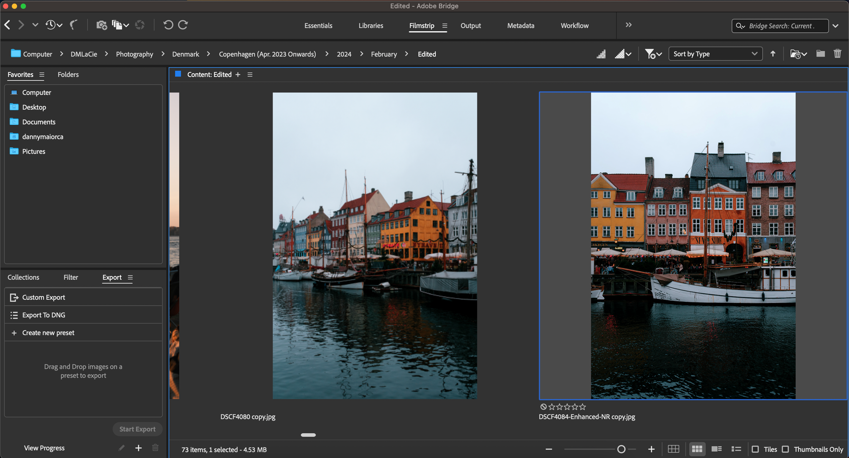Select the Batch Rename icon
The image size is (849, 458).
[x=117, y=25]
